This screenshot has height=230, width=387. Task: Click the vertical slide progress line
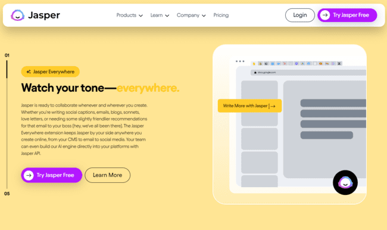[x=7, y=125]
